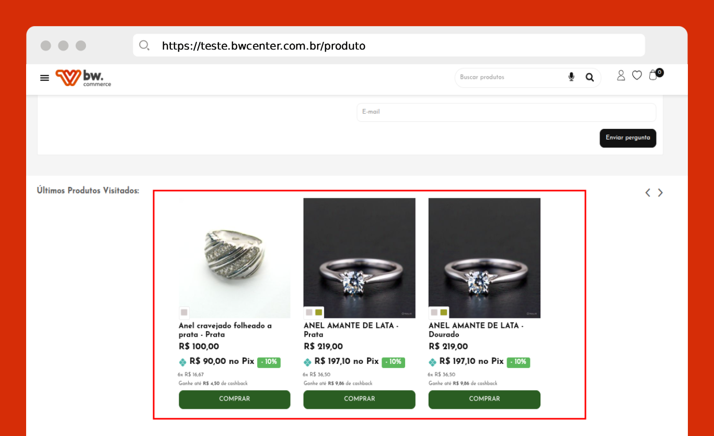
Task: Show next visited products arrow
Action: [x=660, y=193]
